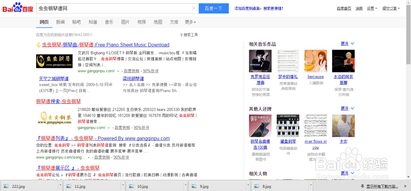Open 梦中的婚礼 link
The width and height of the screenshot is (411, 191).
[x=288, y=77]
